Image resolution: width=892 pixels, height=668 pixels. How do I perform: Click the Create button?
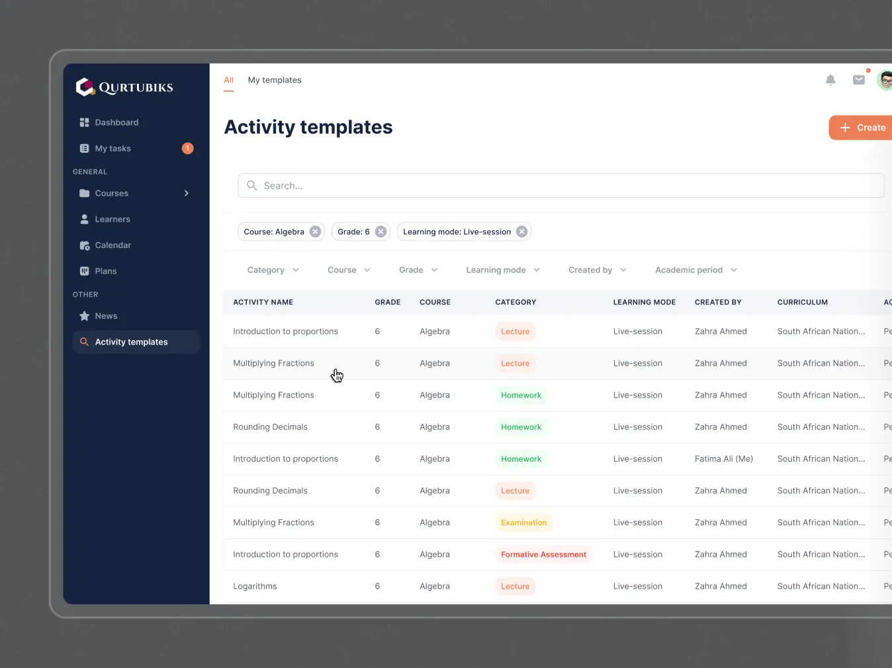point(862,128)
